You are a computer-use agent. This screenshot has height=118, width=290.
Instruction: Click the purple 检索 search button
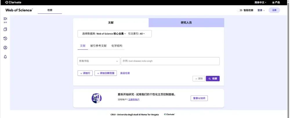[x=213, y=78]
